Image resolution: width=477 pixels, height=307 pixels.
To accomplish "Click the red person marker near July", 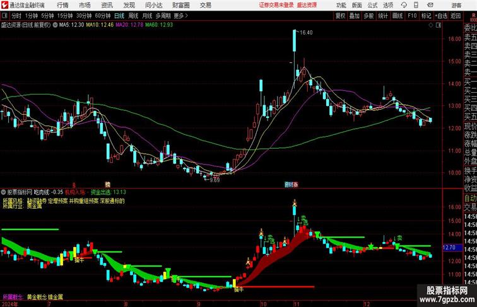I will (x=74, y=184).
